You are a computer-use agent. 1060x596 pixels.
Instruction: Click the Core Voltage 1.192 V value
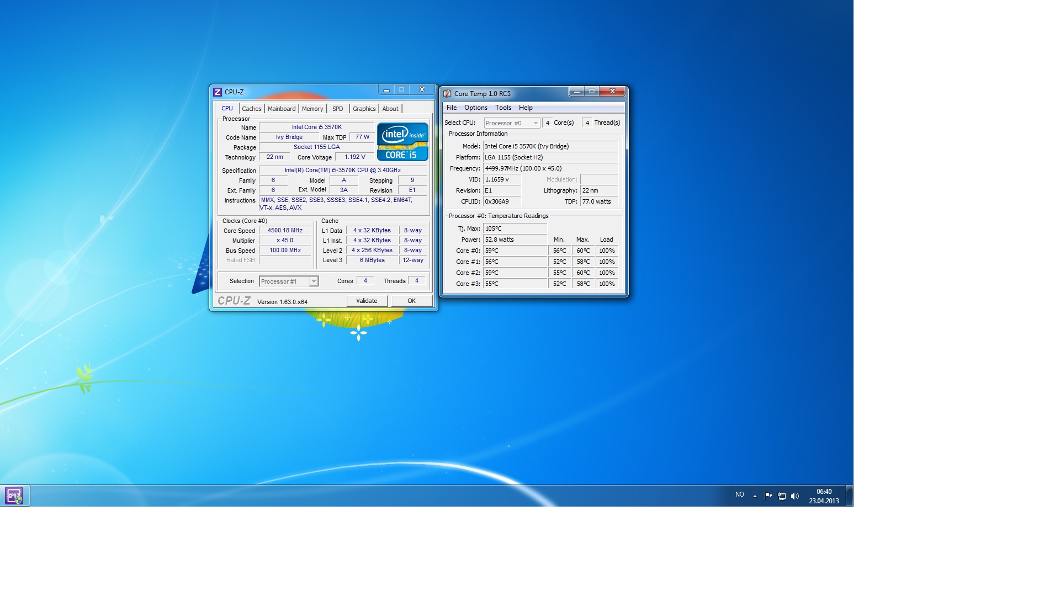(x=355, y=157)
